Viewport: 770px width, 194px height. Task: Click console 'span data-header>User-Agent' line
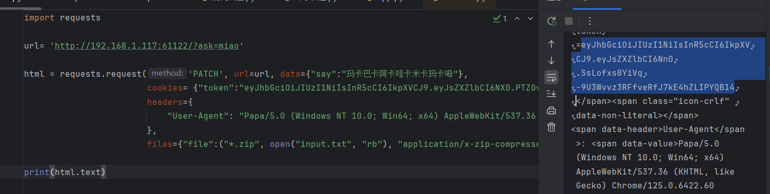tap(658, 130)
